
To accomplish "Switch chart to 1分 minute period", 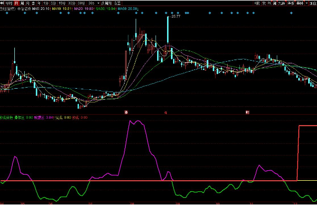I will pyautogui.click(x=46, y=3).
